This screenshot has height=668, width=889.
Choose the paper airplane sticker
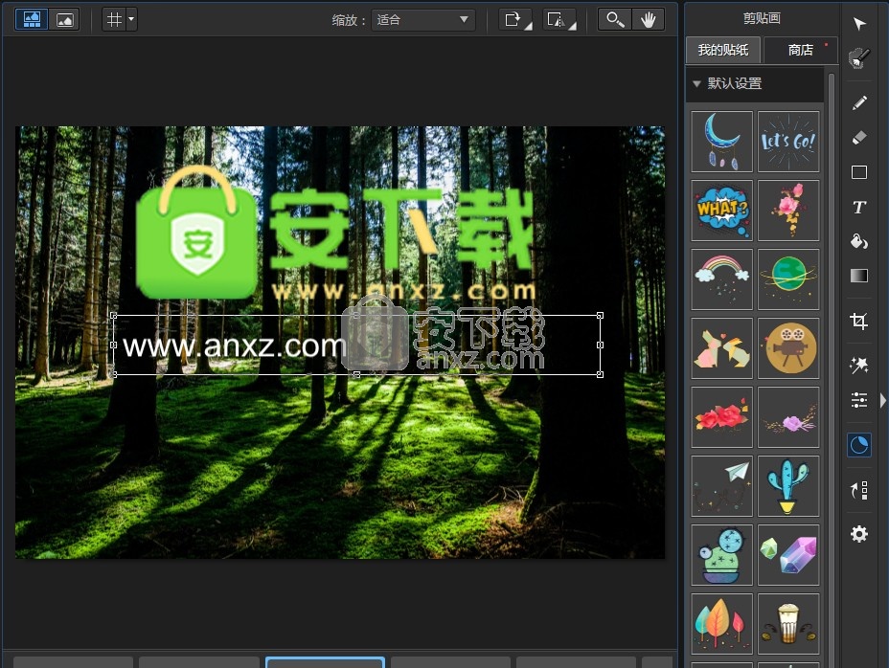[x=721, y=486]
